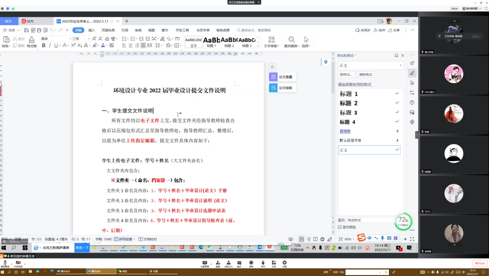The image size is (489, 276).
Task: Apply the font color red underline A
Action: click(103, 46)
